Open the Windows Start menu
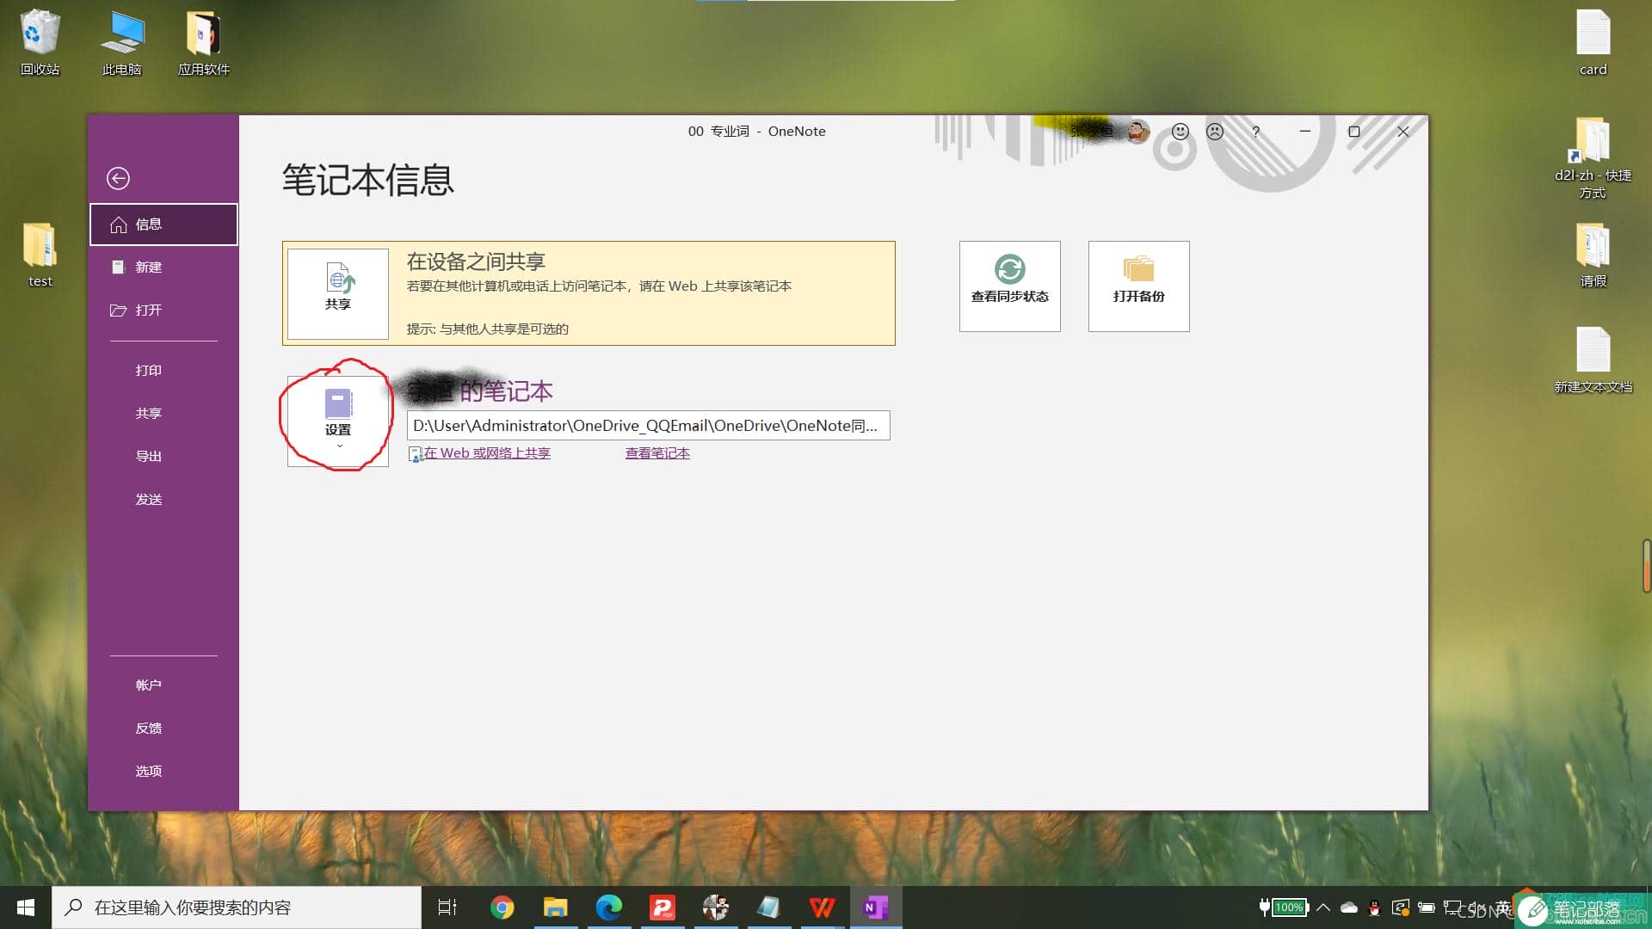1652x929 pixels. (26, 907)
